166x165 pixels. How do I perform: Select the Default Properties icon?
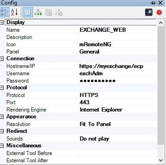[48, 12]
